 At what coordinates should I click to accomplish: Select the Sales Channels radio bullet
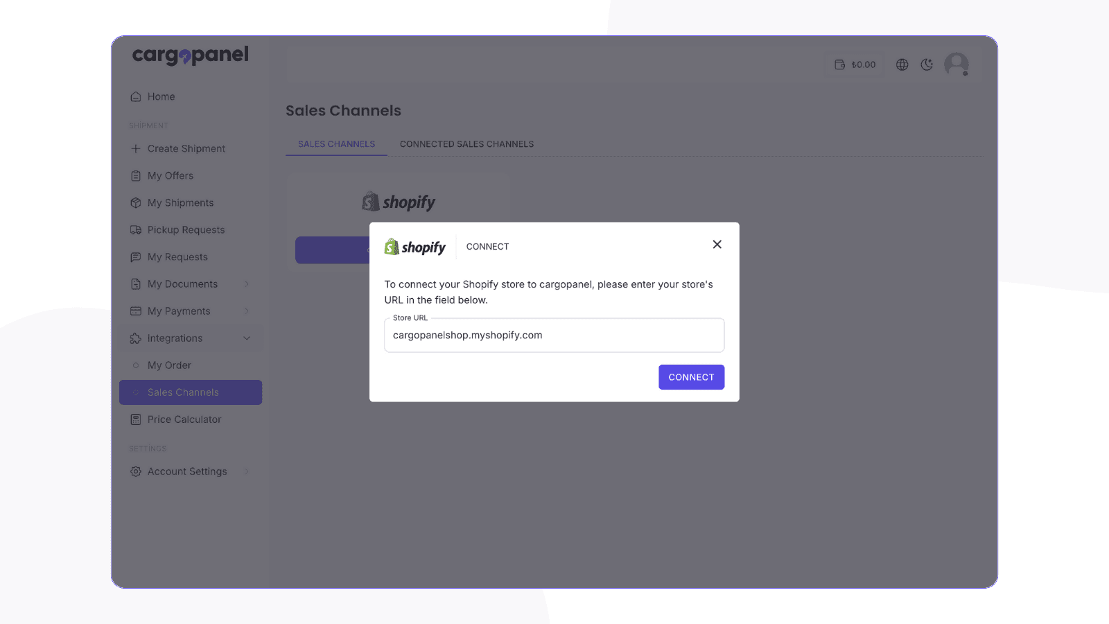[x=136, y=392]
